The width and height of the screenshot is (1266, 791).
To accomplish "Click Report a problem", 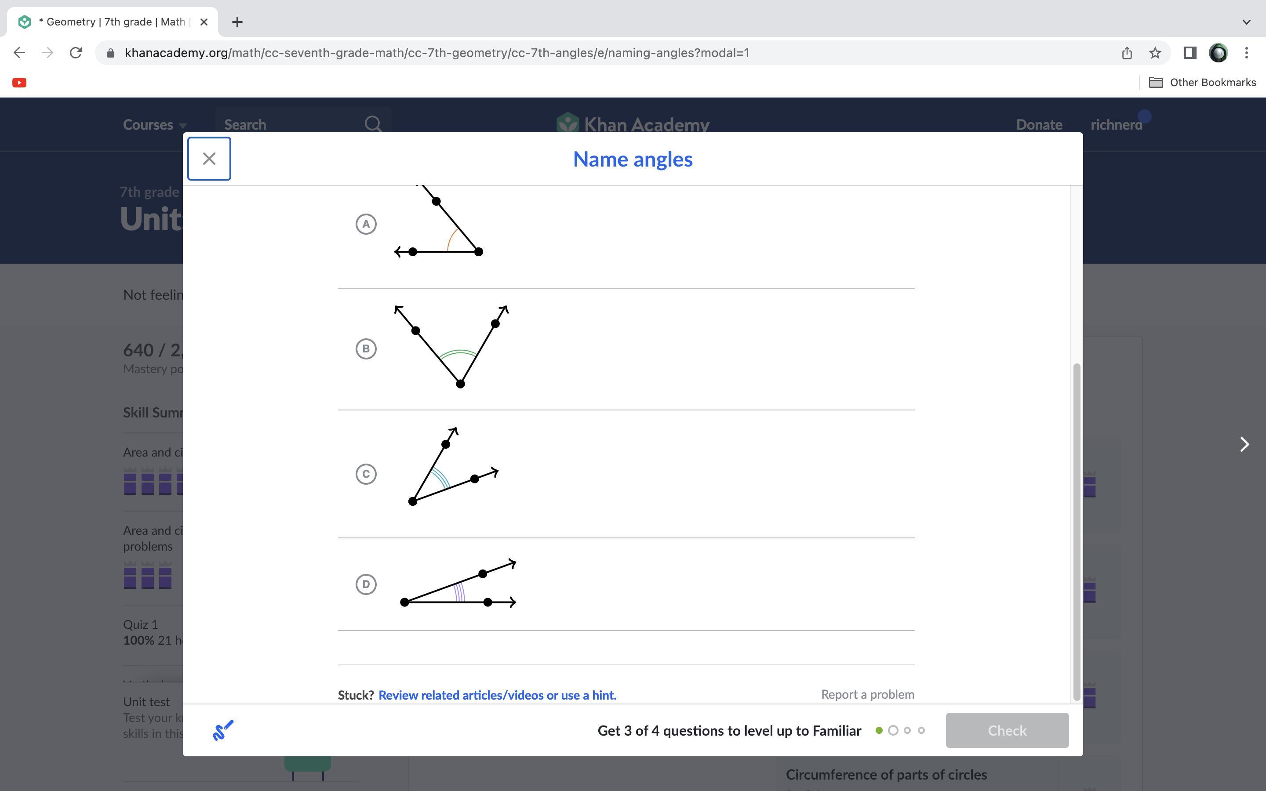I will pyautogui.click(x=867, y=694).
